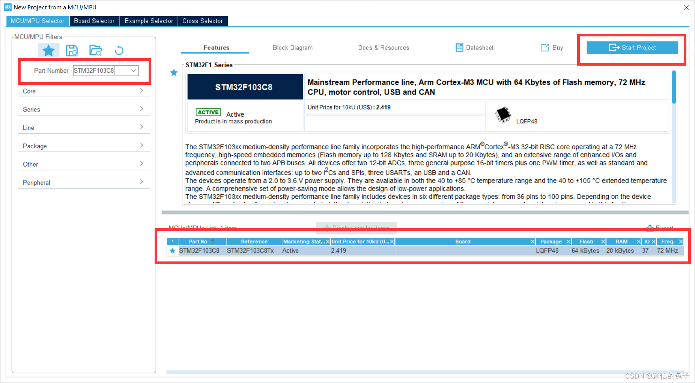Remove the IO column

(654, 242)
